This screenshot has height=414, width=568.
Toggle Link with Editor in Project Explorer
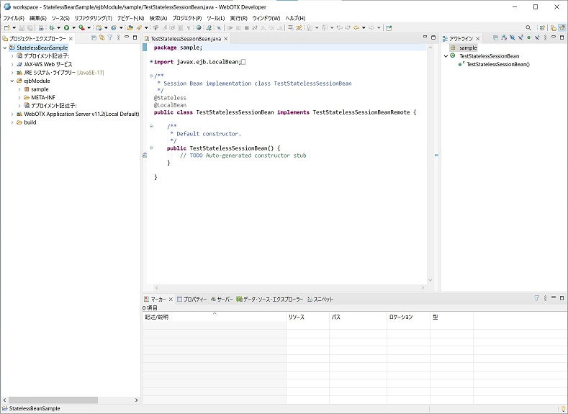pos(102,37)
